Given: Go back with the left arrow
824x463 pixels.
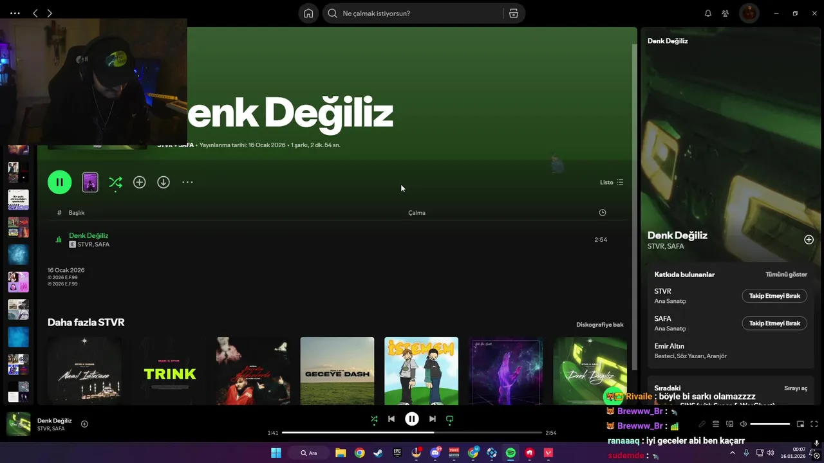Looking at the screenshot, I should [x=35, y=13].
